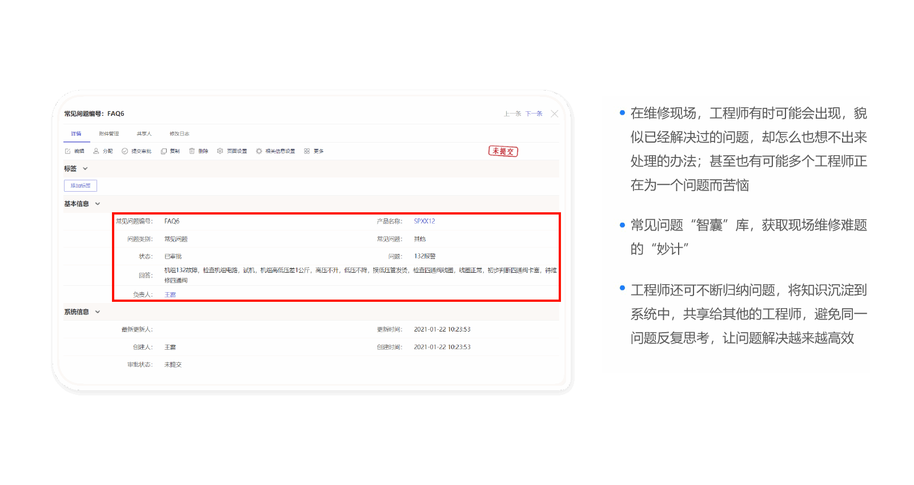Select the 详情 tab
Image resolution: width=914 pixels, height=485 pixels.
tap(76, 134)
